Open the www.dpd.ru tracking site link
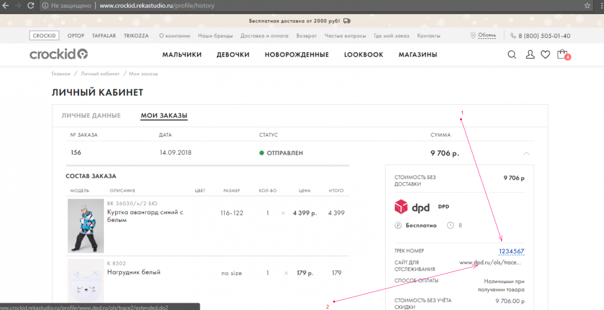Image resolution: width=604 pixels, height=310 pixels. pos(490,262)
